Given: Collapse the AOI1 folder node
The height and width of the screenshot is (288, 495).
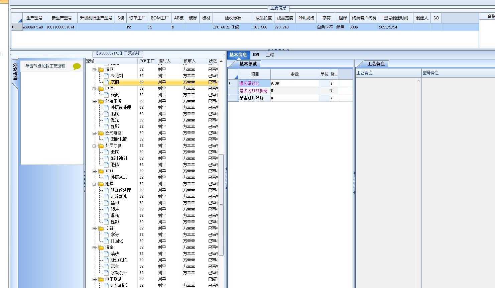Looking at the screenshot, I should (x=95, y=171).
